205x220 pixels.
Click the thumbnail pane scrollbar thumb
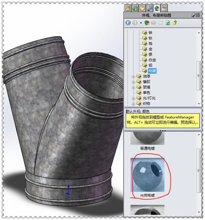[x=199, y=171]
